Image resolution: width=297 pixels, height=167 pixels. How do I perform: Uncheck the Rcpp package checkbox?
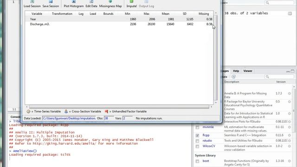[x=197, y=135]
